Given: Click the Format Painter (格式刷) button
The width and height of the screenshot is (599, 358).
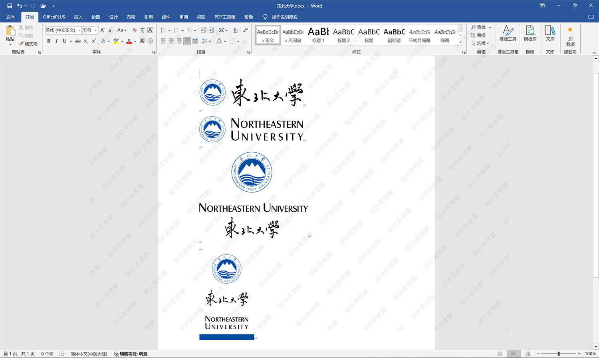Looking at the screenshot, I should click(x=28, y=44).
